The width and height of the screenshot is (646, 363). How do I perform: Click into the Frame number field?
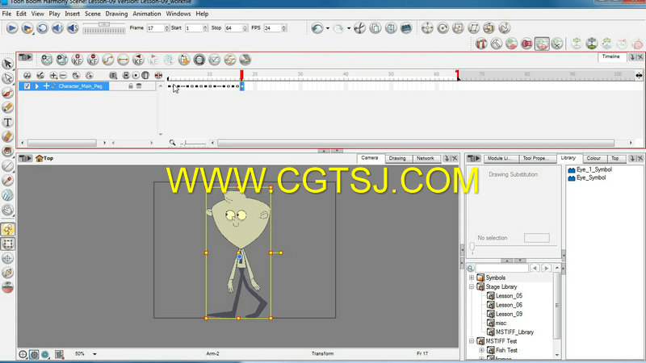pos(155,28)
